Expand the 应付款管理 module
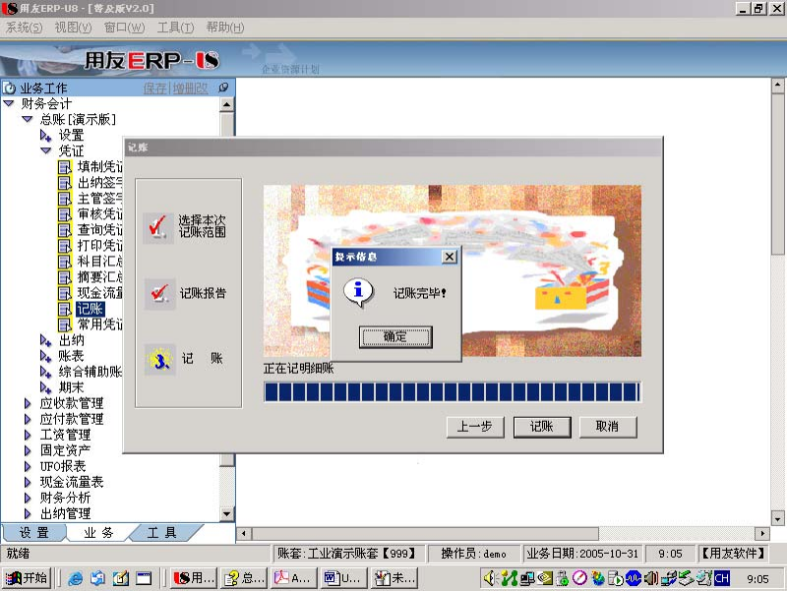Image resolution: width=787 pixels, height=591 pixels. point(28,419)
